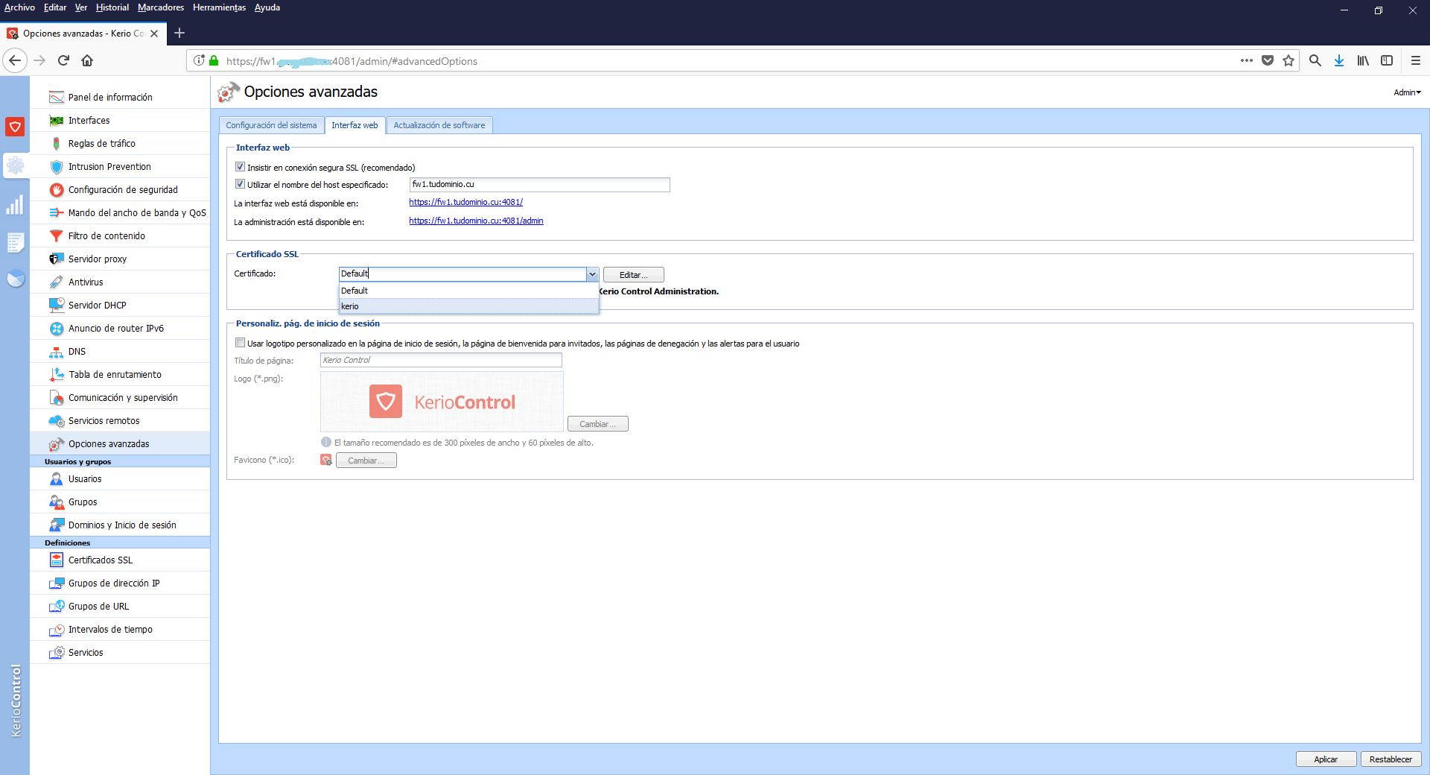This screenshot has width=1430, height=775.
Task: Open a new browser tab
Action: click(x=179, y=33)
